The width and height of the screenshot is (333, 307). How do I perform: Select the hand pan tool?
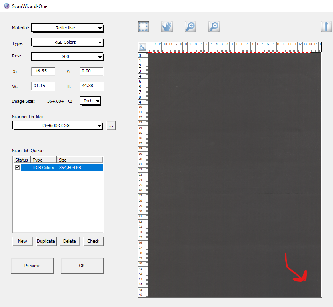click(166, 26)
